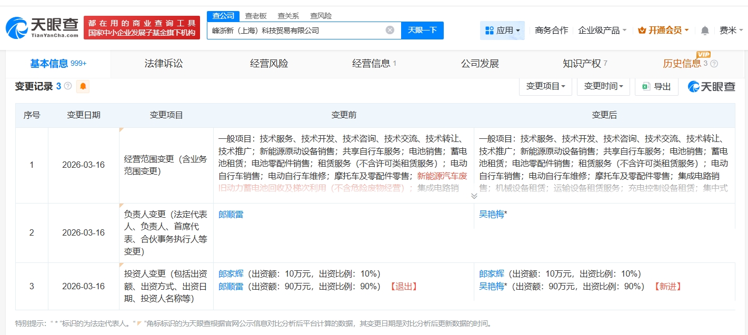Open 吴艳梅 link in 负责人变更 row
The width and height of the screenshot is (748, 335).
(x=491, y=214)
